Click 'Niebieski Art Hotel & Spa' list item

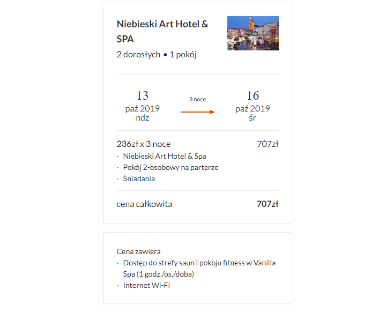pyautogui.click(x=165, y=156)
